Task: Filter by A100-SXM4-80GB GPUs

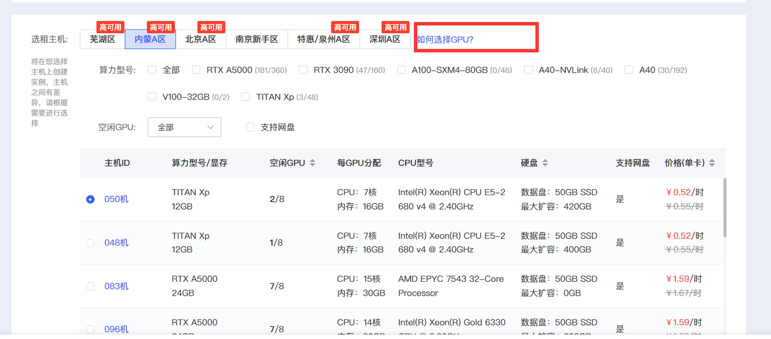Action: pos(402,70)
